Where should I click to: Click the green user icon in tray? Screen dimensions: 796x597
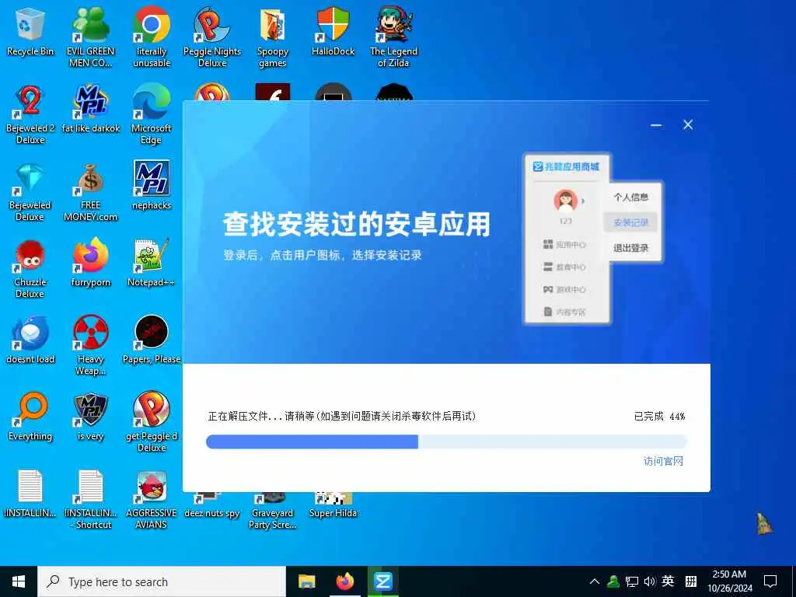coord(613,581)
